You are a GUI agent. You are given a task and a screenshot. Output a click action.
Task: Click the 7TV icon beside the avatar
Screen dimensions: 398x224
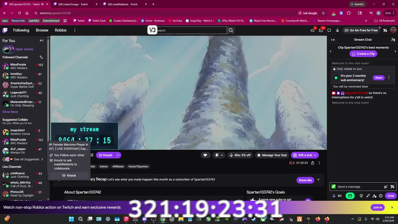tap(385, 30)
